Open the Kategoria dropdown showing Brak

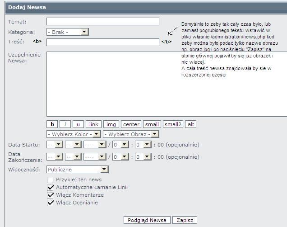tap(68, 32)
